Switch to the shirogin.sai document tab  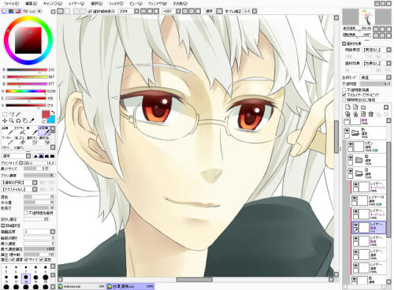tap(81, 286)
